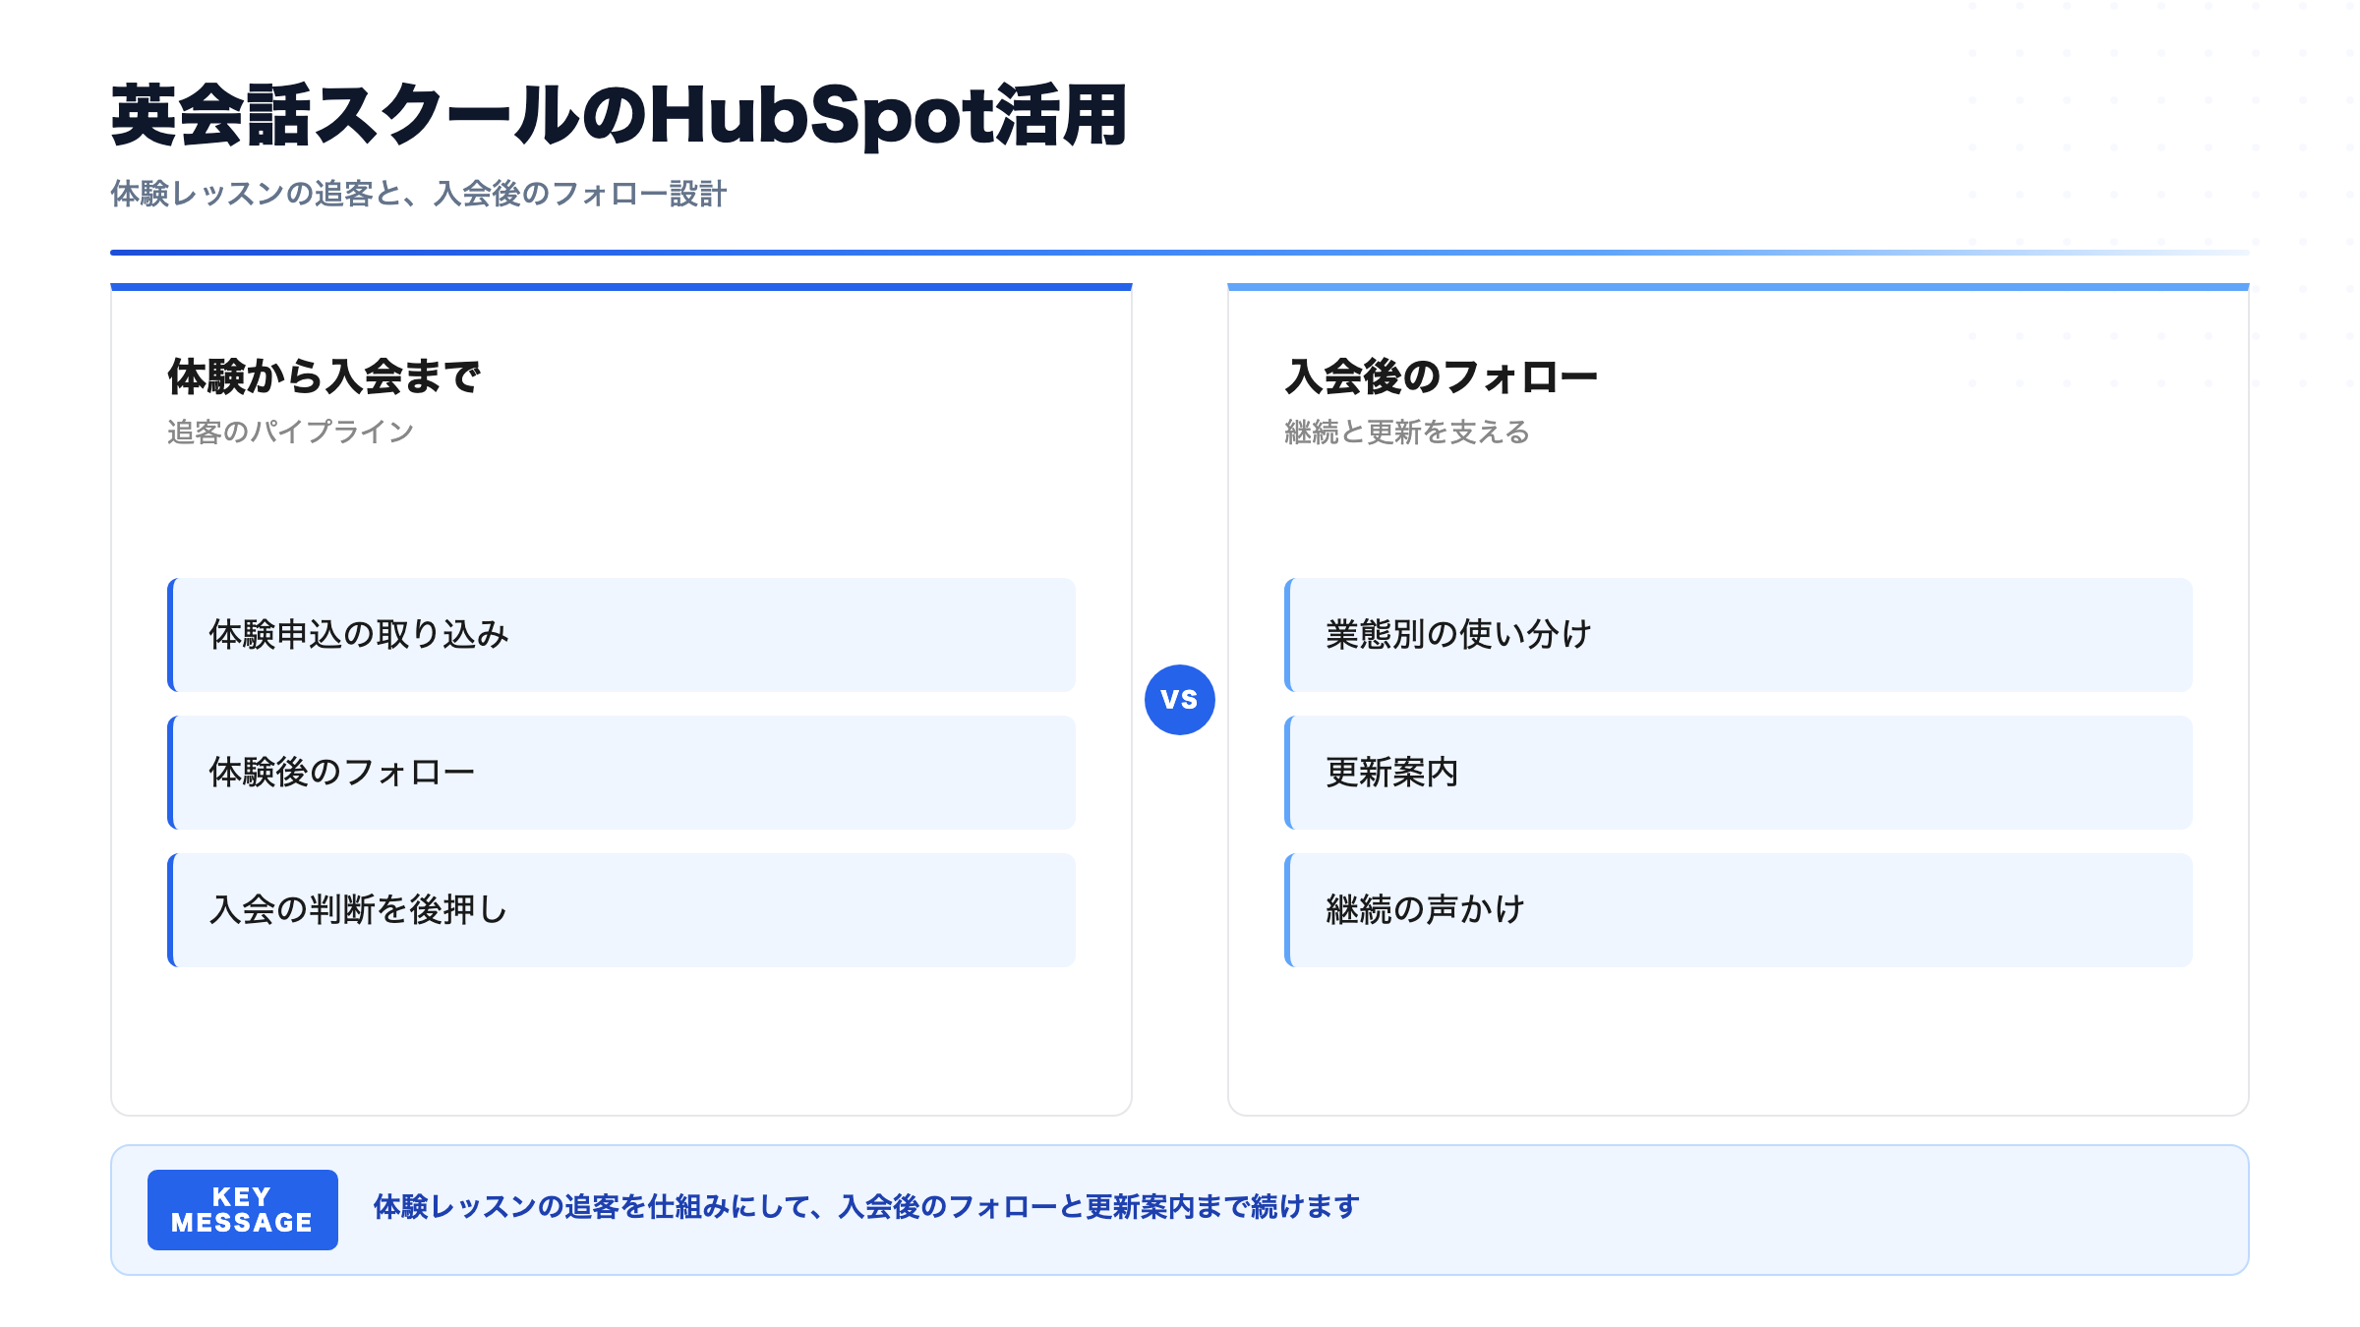The image size is (2360, 1327).
Task: Click the item 継続の声かけ
Action: [x=1739, y=910]
